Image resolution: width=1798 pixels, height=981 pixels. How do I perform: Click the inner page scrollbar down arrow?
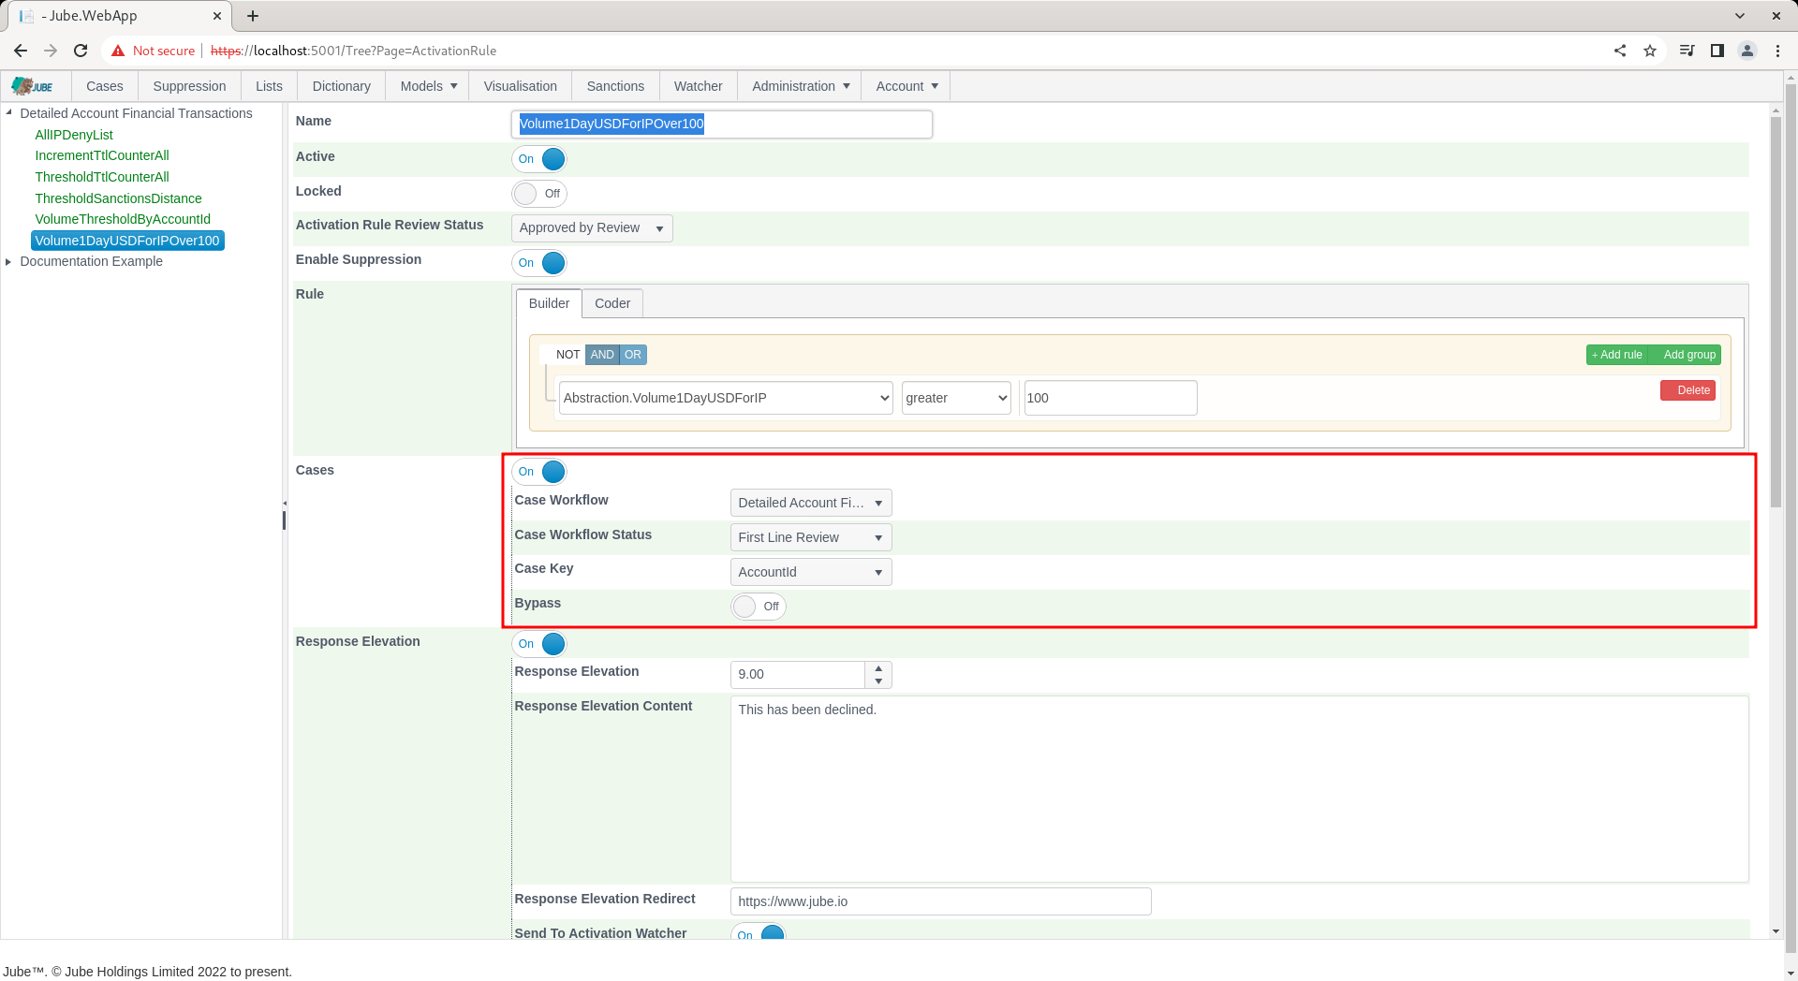point(1776,932)
